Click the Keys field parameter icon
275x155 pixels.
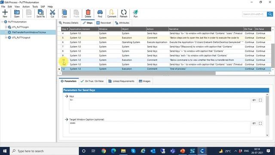click(254, 100)
